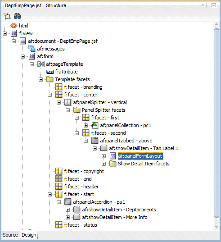Click the Panel Splitter facets folder icon
Image resolution: width=221 pixels, height=242 pixels.
point(77,110)
